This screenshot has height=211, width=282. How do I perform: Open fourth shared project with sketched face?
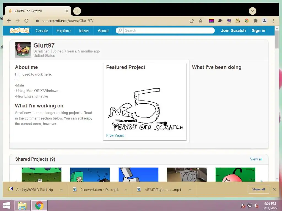point(187,174)
